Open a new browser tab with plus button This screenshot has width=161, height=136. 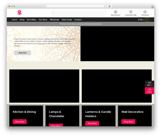(x=153, y=7)
